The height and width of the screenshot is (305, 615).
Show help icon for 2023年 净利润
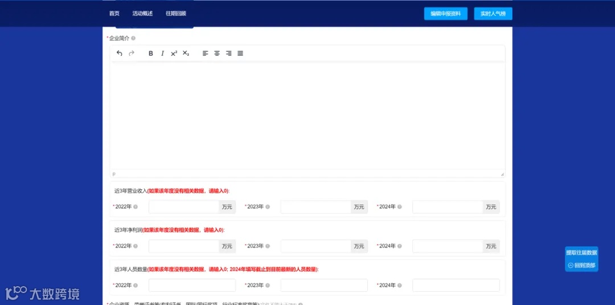[x=268, y=246]
